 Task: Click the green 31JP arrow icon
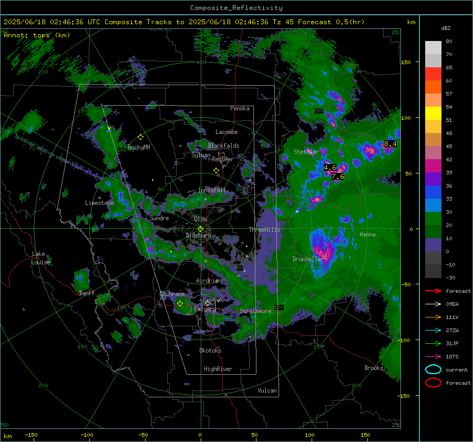tap(433, 343)
